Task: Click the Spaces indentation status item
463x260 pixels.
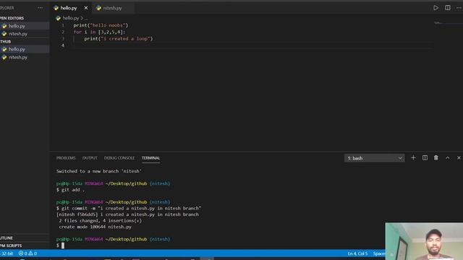Action: (x=379, y=253)
